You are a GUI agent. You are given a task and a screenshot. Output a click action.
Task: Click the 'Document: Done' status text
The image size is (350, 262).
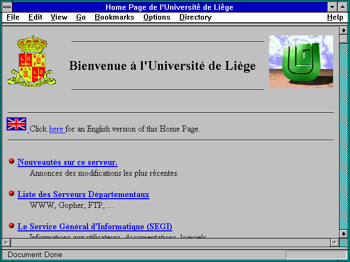tap(35, 255)
